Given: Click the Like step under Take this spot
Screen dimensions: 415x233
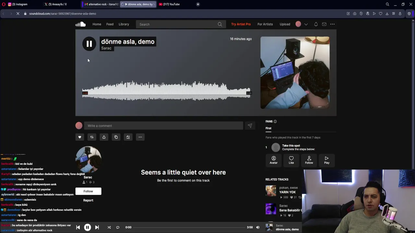Looking at the screenshot, I should (291, 160).
